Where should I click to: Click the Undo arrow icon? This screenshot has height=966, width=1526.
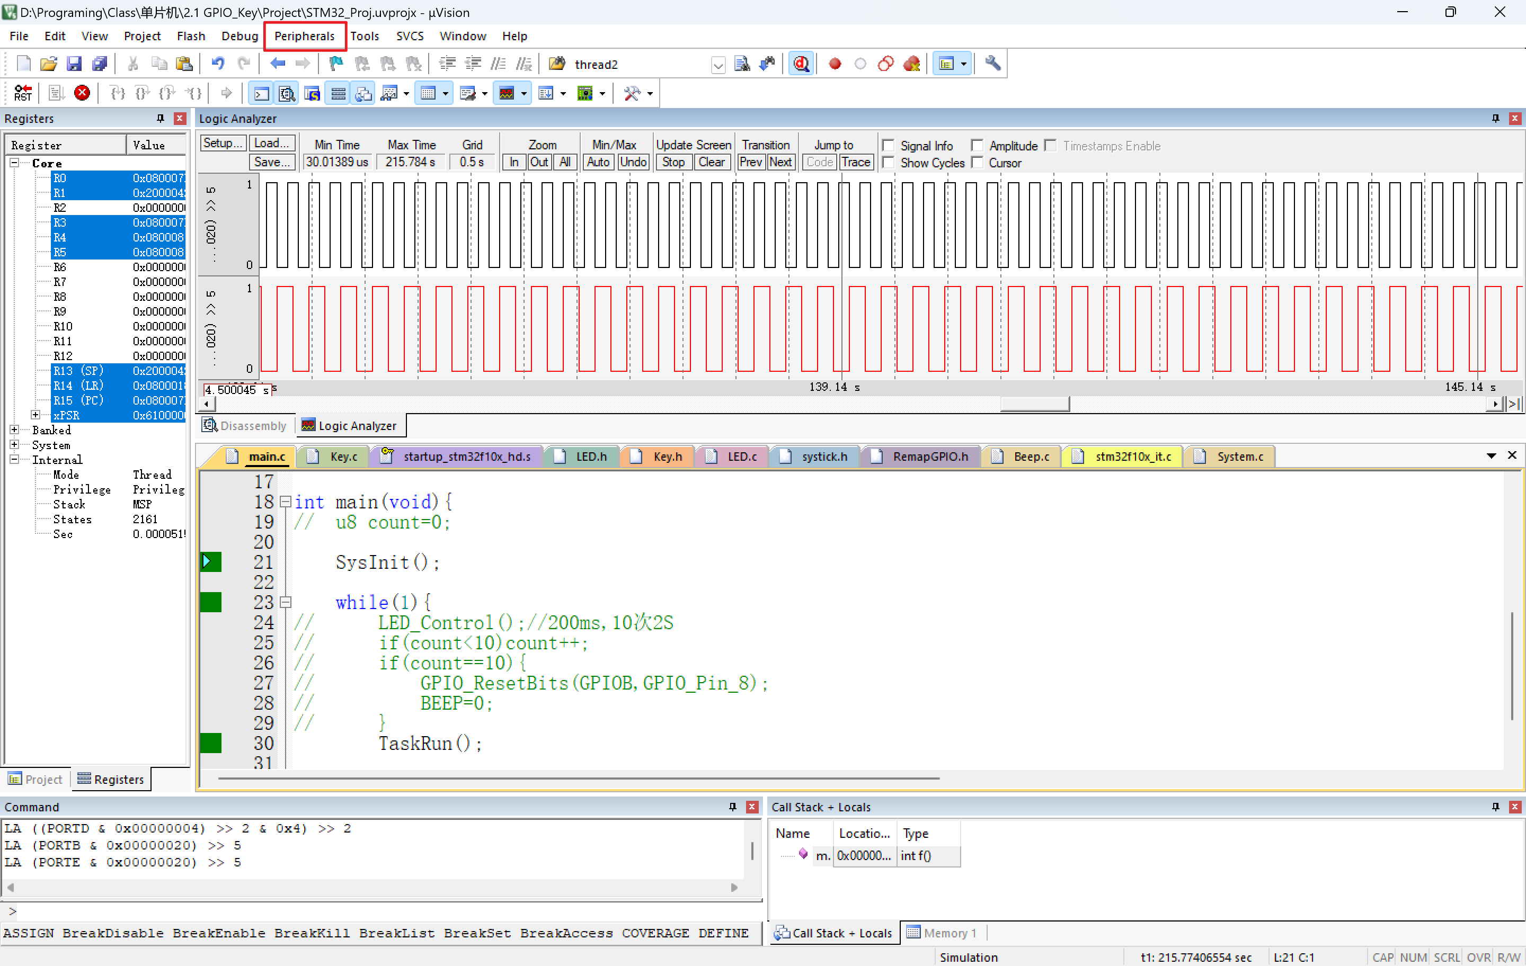point(217,64)
